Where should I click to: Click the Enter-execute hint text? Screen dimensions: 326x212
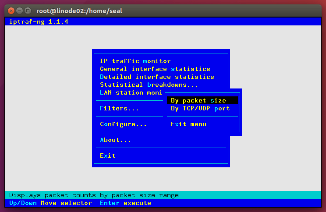(x=125, y=203)
